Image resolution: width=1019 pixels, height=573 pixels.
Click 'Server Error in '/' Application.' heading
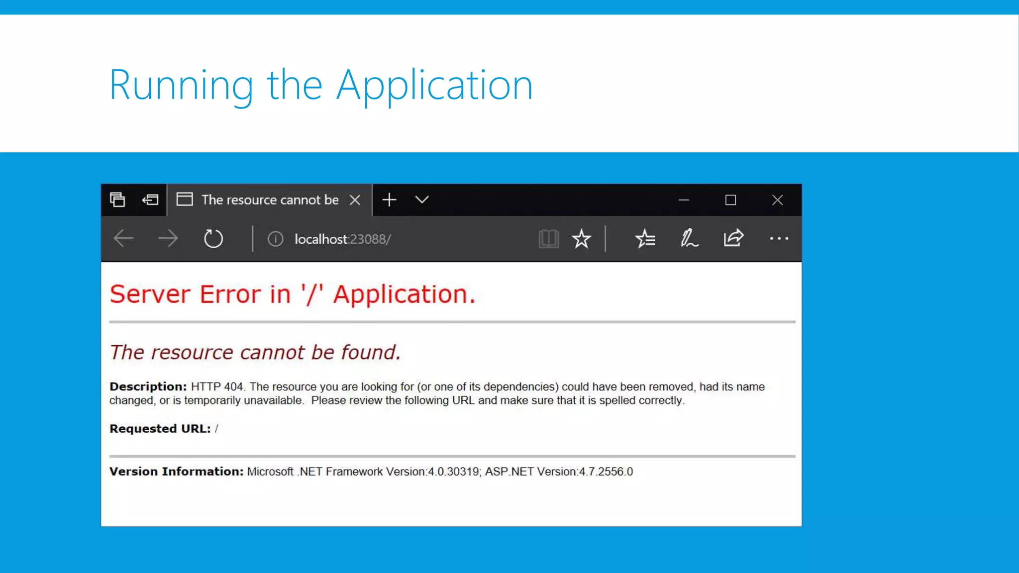[293, 294]
